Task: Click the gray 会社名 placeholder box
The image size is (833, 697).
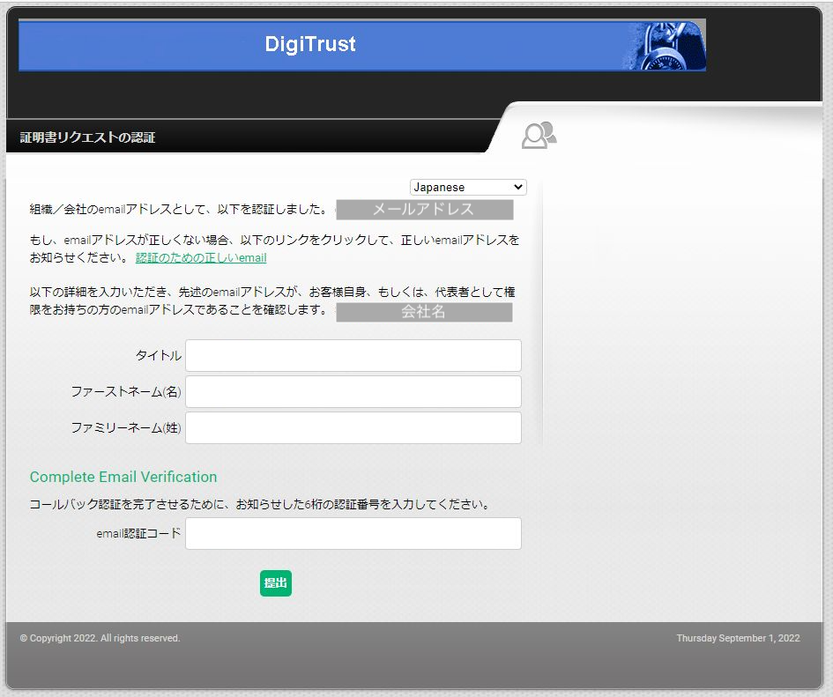Action: pyautogui.click(x=424, y=312)
